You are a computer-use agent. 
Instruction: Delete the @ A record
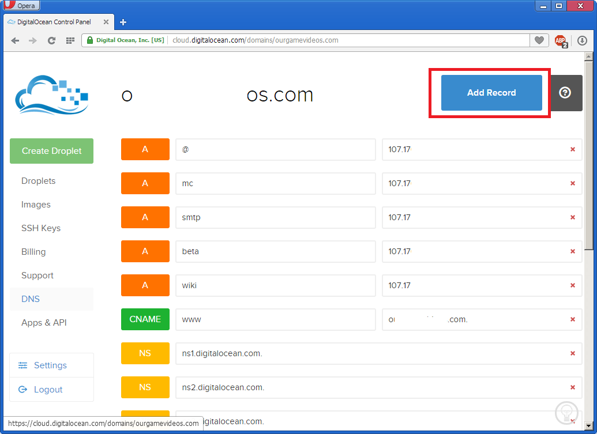(573, 149)
